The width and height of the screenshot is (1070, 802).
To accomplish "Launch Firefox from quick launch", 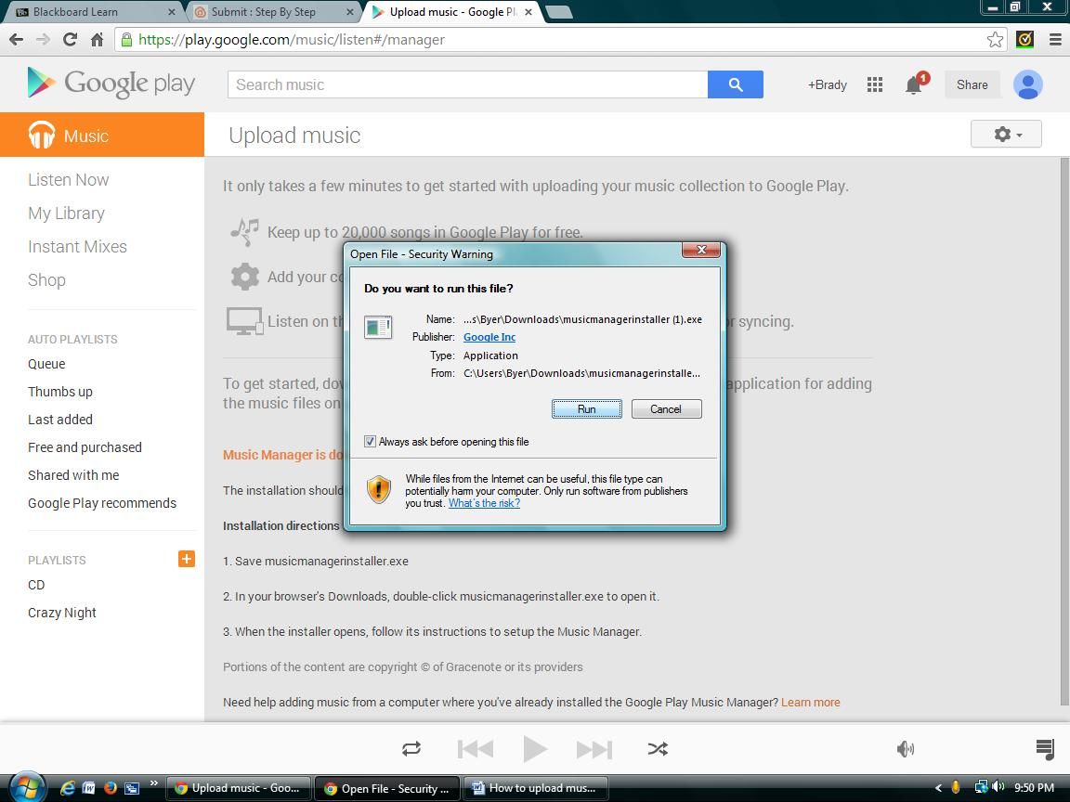I will [110, 788].
